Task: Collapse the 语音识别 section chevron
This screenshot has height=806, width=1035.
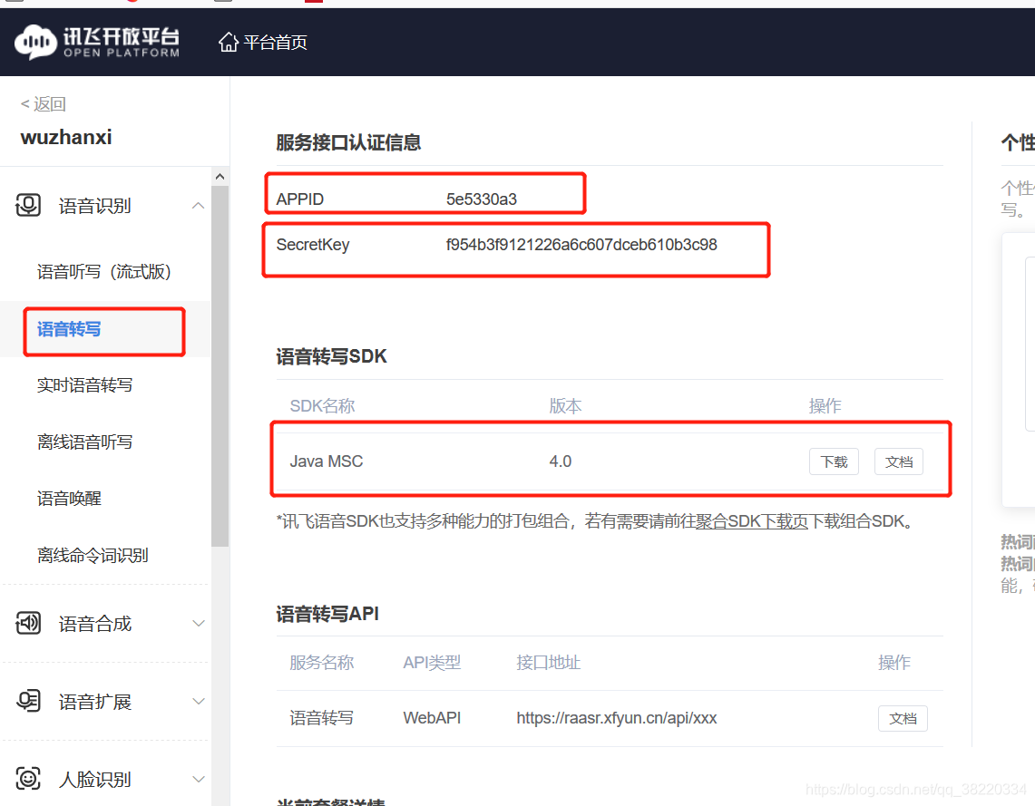Action: coord(198,206)
